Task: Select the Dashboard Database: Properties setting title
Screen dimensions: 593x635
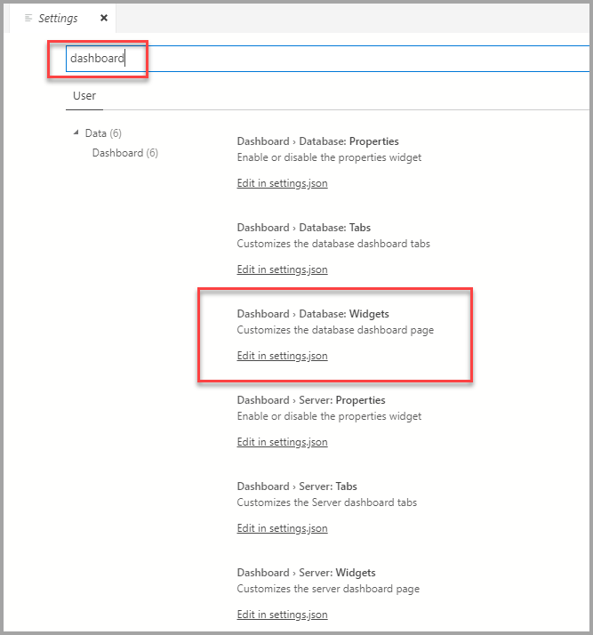Action: point(317,141)
